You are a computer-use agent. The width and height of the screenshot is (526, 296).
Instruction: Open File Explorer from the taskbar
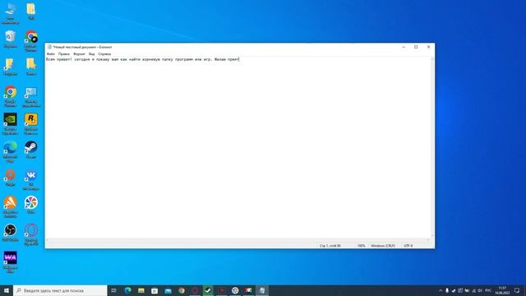pyautogui.click(x=141, y=290)
